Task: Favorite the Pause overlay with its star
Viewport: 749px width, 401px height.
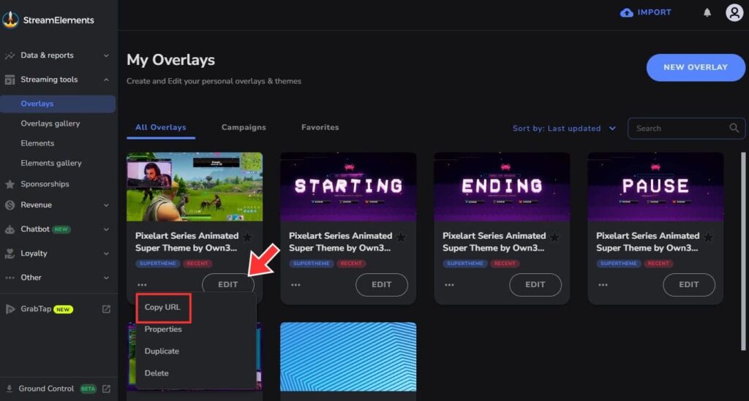Action: point(708,237)
